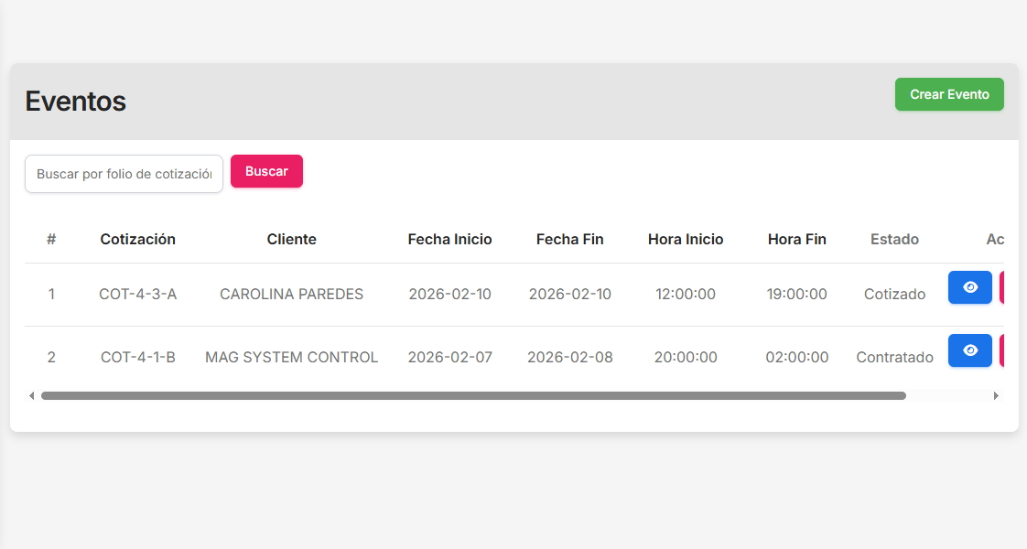Click the Contratado status in row 2

tap(894, 358)
